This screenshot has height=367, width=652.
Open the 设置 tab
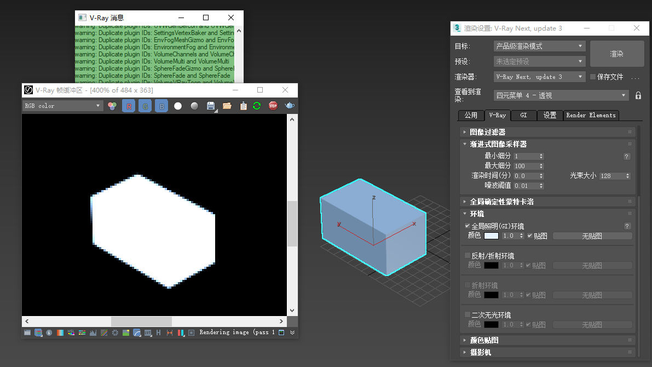pos(550,115)
